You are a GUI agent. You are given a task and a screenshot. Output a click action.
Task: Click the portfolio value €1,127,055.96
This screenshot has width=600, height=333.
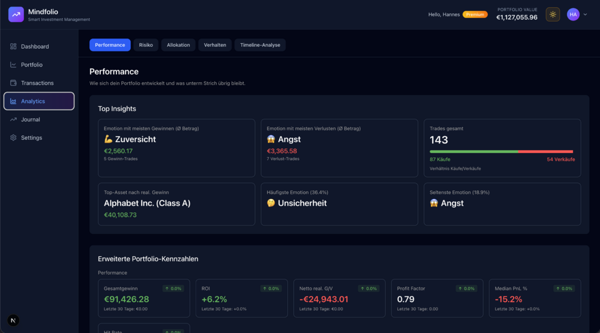517,17
